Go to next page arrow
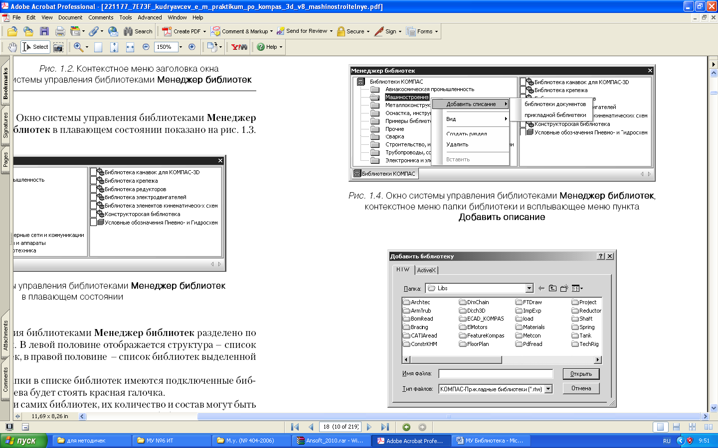Viewport: 718px width, 448px height. pyautogui.click(x=369, y=427)
